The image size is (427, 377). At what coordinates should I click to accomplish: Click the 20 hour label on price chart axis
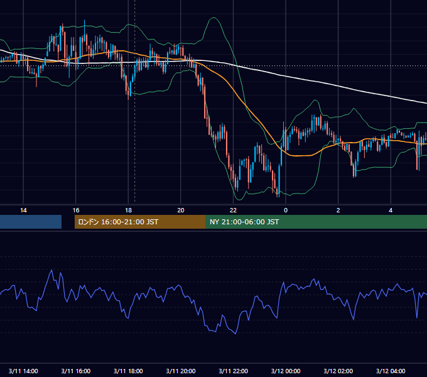[x=181, y=210]
